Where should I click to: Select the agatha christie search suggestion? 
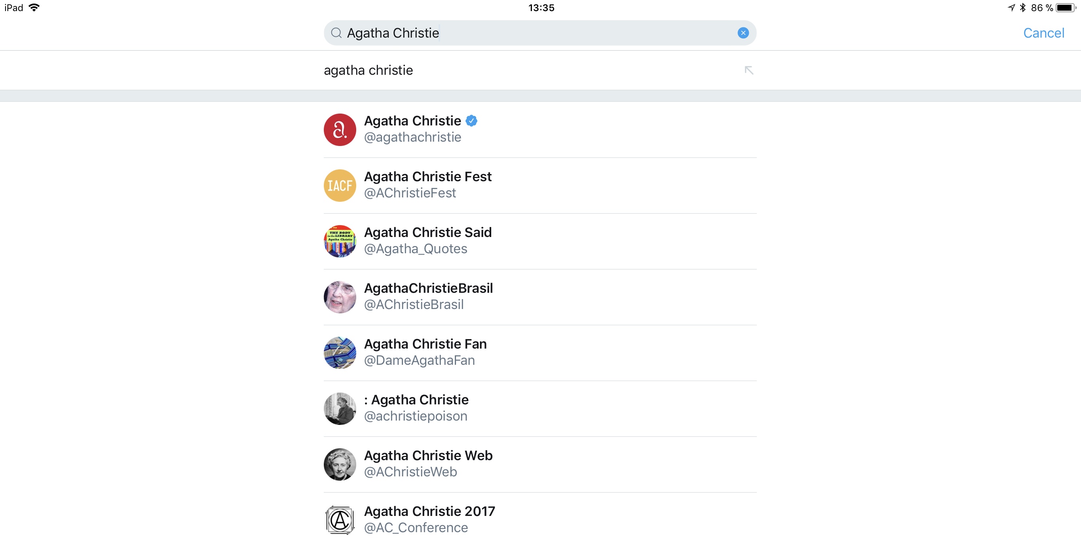pos(540,70)
